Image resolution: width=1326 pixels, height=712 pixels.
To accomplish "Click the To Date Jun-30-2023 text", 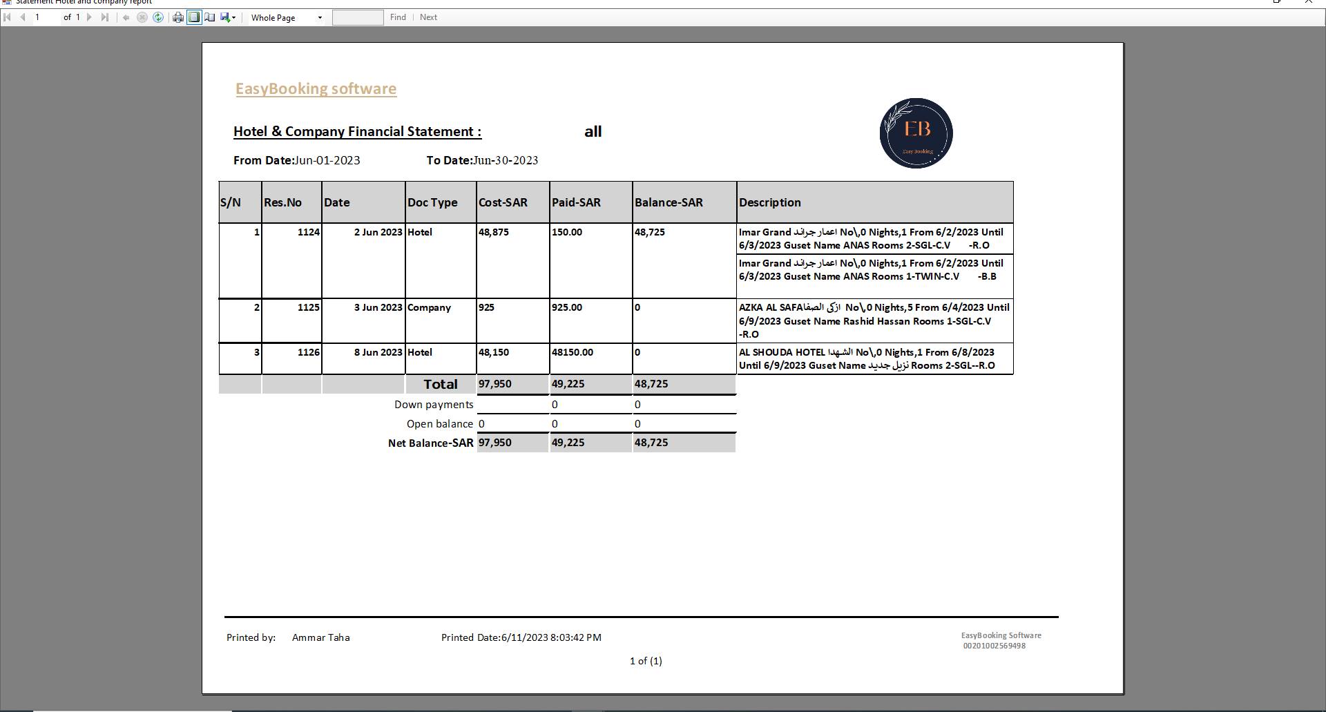I will (482, 160).
